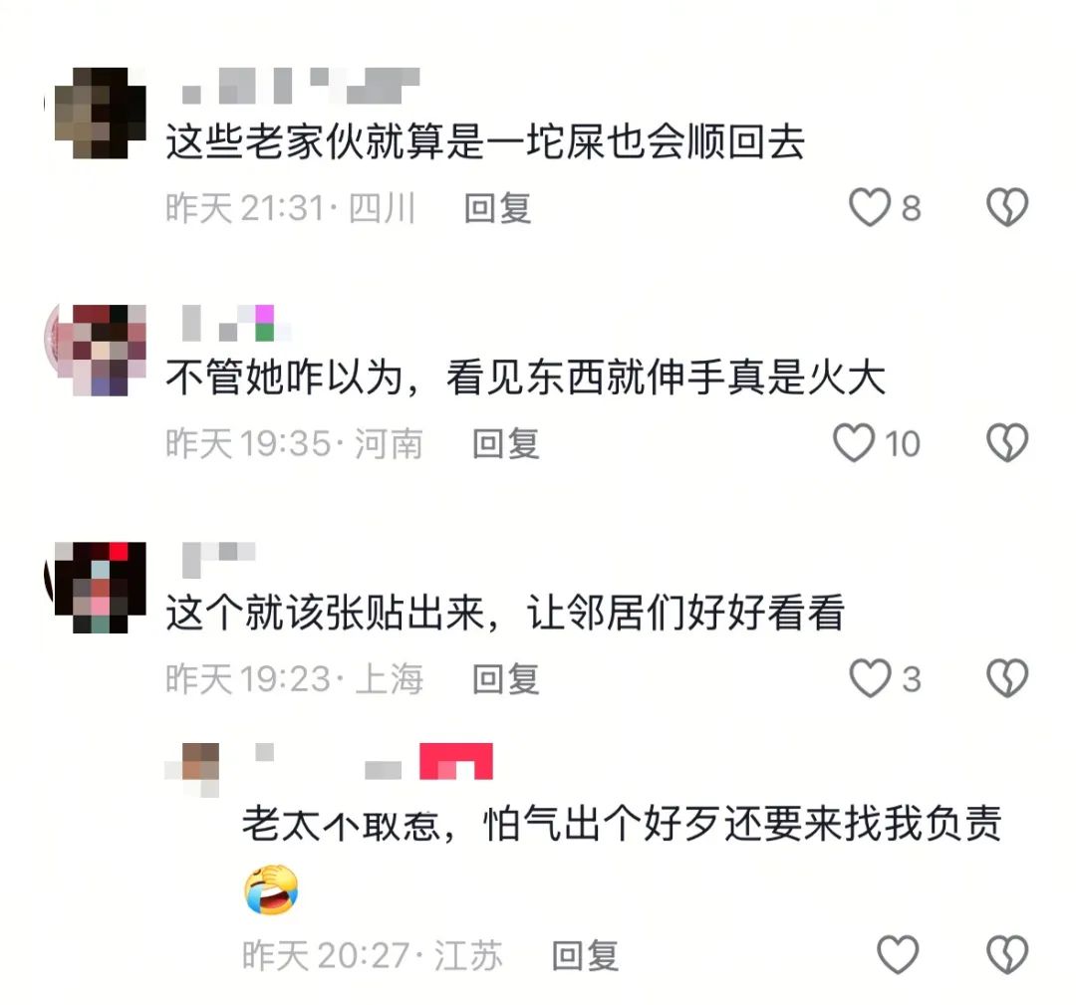
Task: Tap the red author badge beside the replier name
Action: click(x=455, y=761)
